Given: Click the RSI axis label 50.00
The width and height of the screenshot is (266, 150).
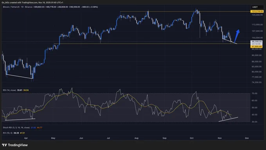Looking at the screenshot, I should click(x=255, y=108).
